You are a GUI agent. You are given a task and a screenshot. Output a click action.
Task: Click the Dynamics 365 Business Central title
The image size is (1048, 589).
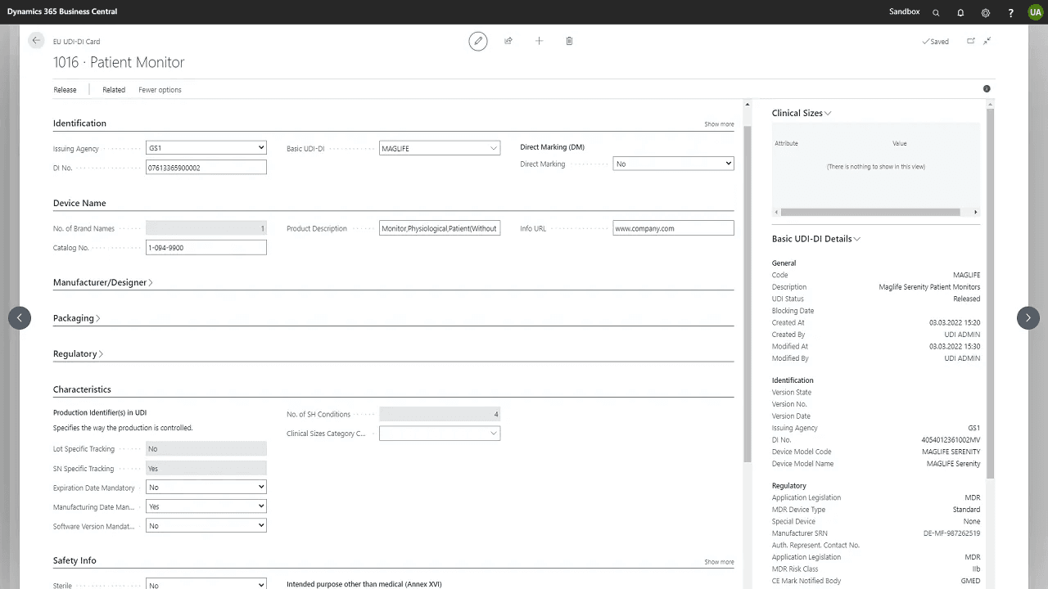click(x=62, y=11)
